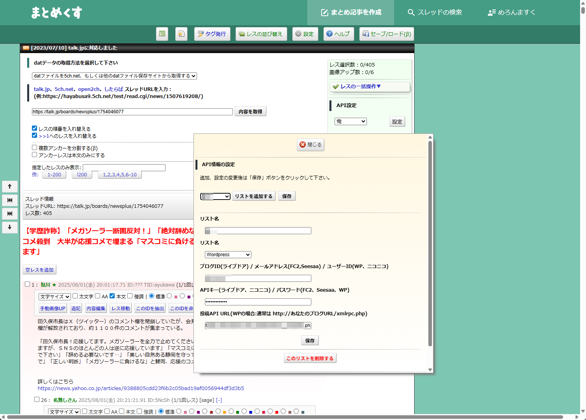Screen dimensions: 586x420
Task: Switch to スレッドの検索 tab
Action: [435, 13]
